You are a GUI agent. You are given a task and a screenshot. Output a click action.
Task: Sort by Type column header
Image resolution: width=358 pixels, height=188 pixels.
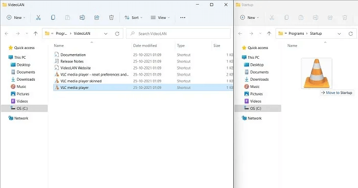tap(181, 45)
